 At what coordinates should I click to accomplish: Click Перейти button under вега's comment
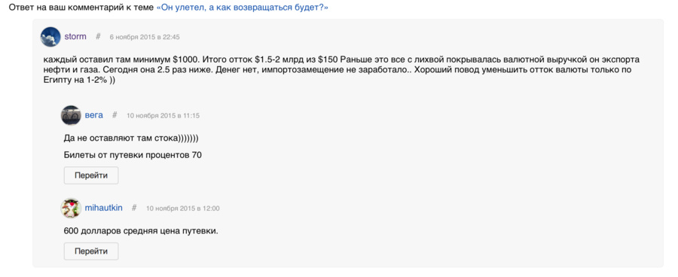pyautogui.click(x=91, y=175)
